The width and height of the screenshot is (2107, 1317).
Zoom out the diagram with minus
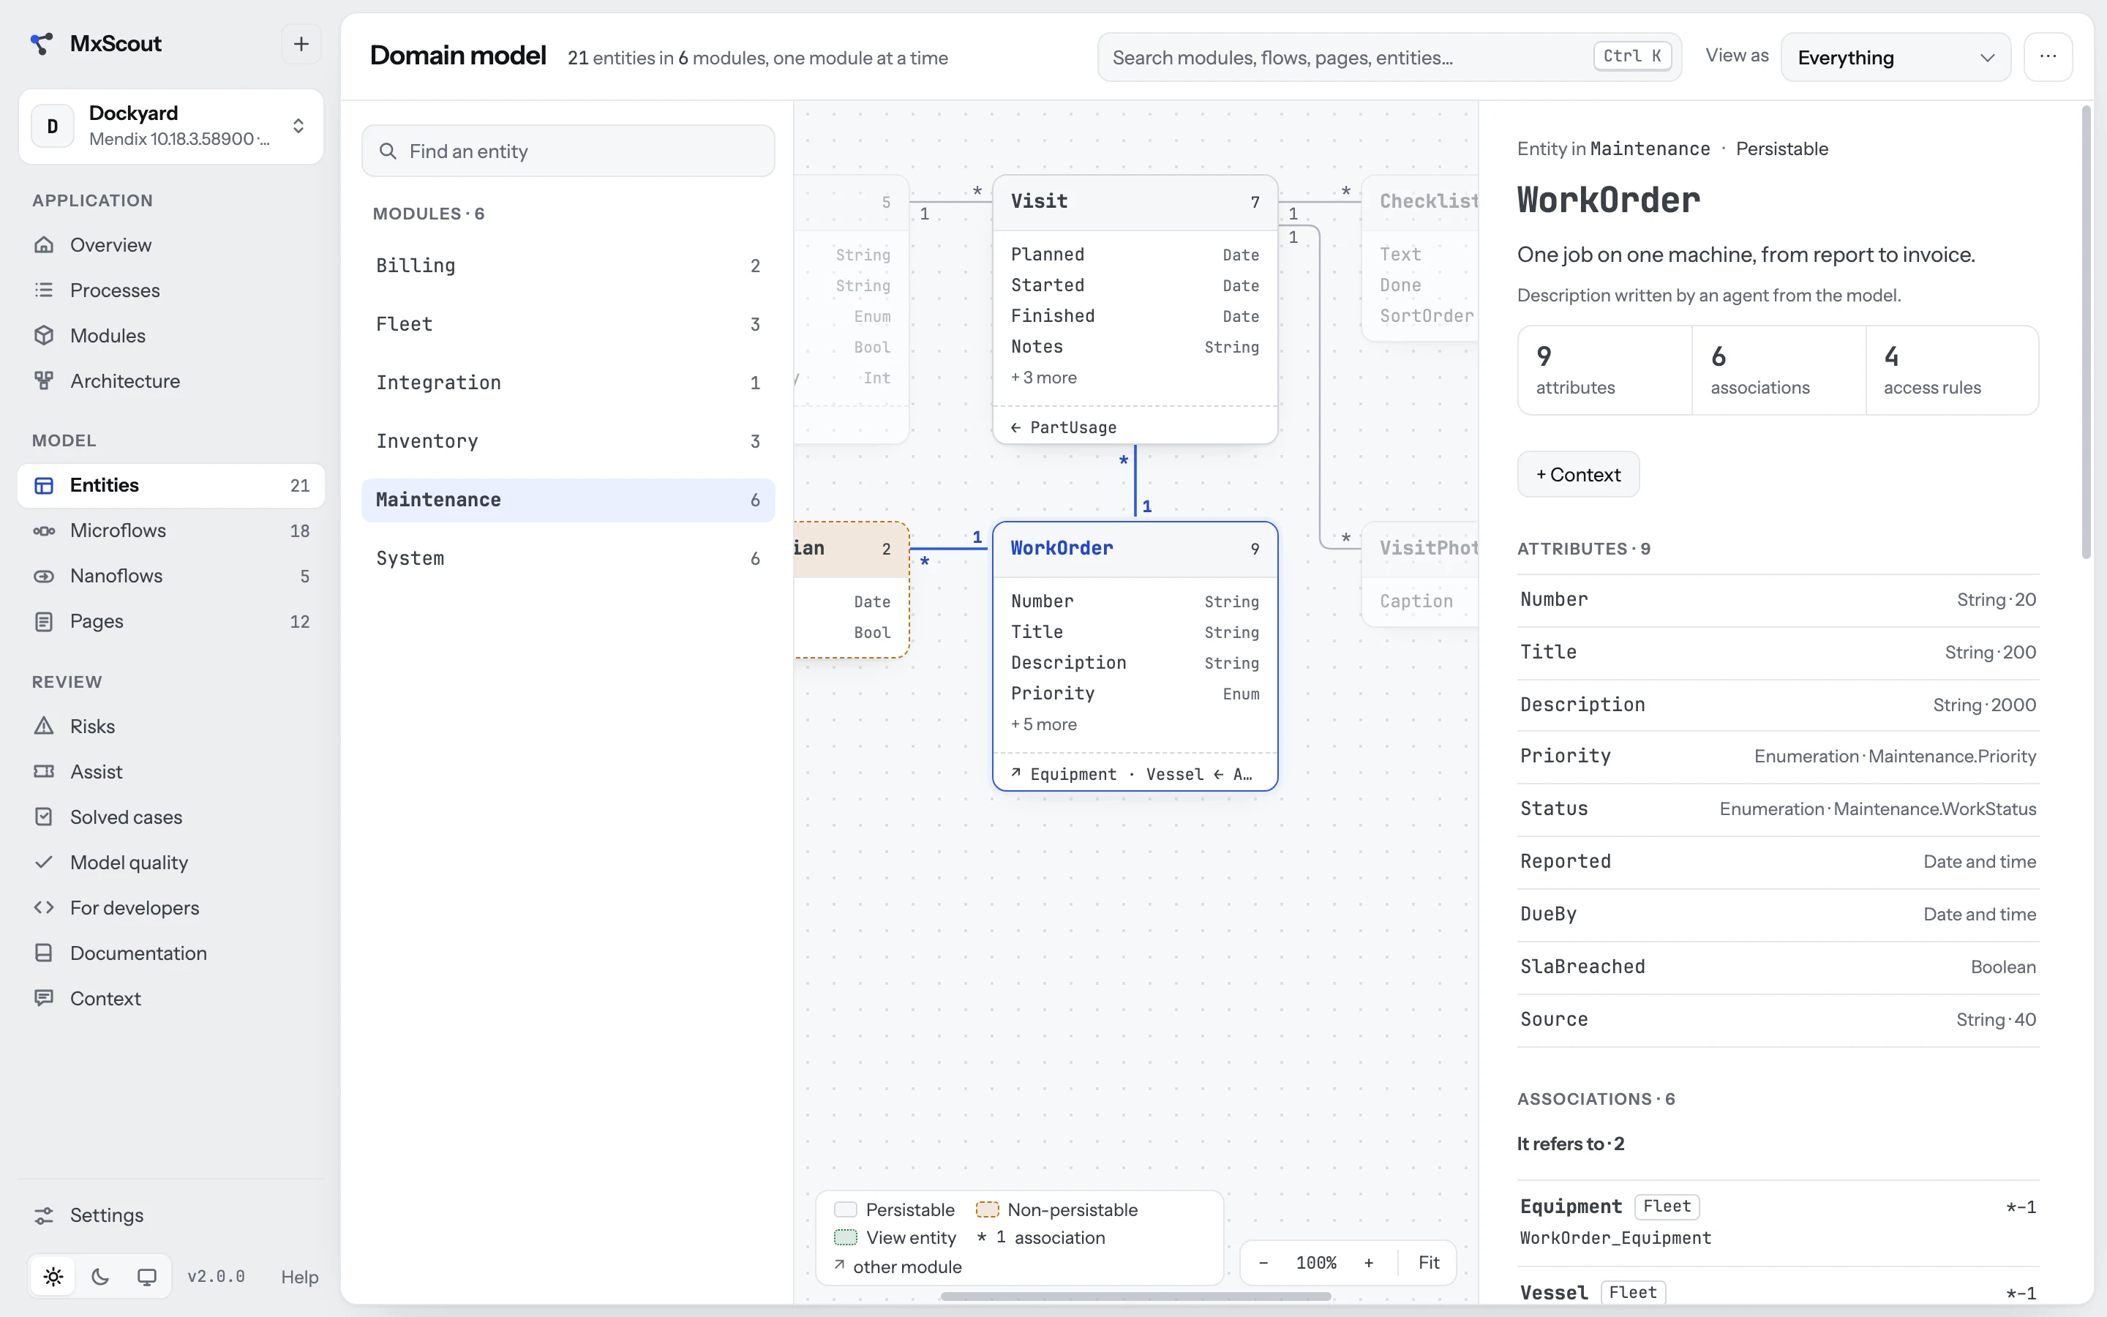(x=1263, y=1263)
